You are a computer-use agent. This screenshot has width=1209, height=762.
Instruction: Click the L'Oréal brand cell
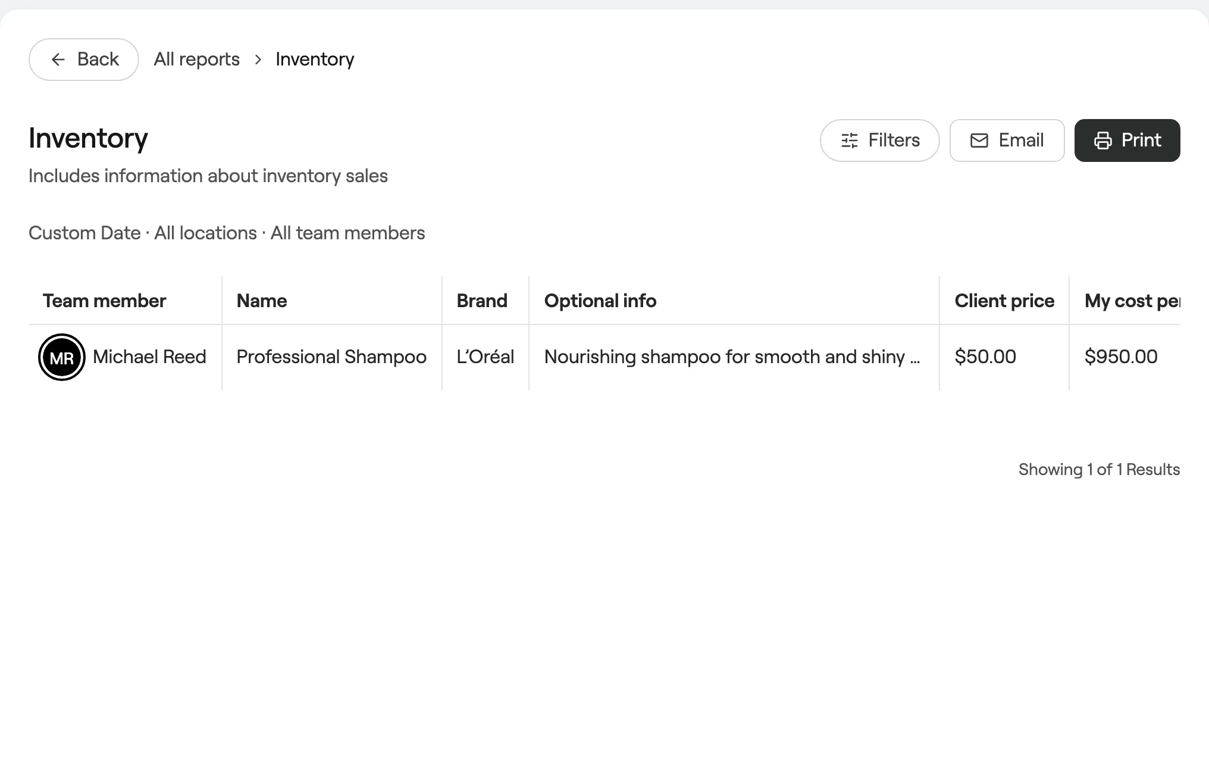tap(486, 357)
